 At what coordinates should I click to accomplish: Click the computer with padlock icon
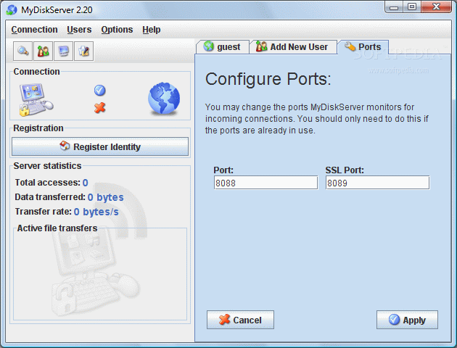click(x=36, y=100)
